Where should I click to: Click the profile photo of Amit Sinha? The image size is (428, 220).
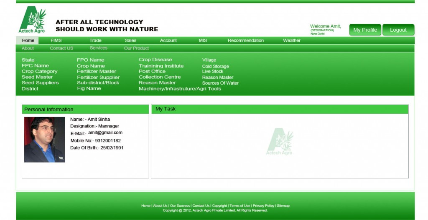44,140
